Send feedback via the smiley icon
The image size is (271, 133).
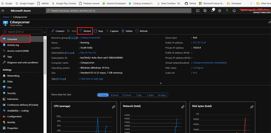point(234,11)
